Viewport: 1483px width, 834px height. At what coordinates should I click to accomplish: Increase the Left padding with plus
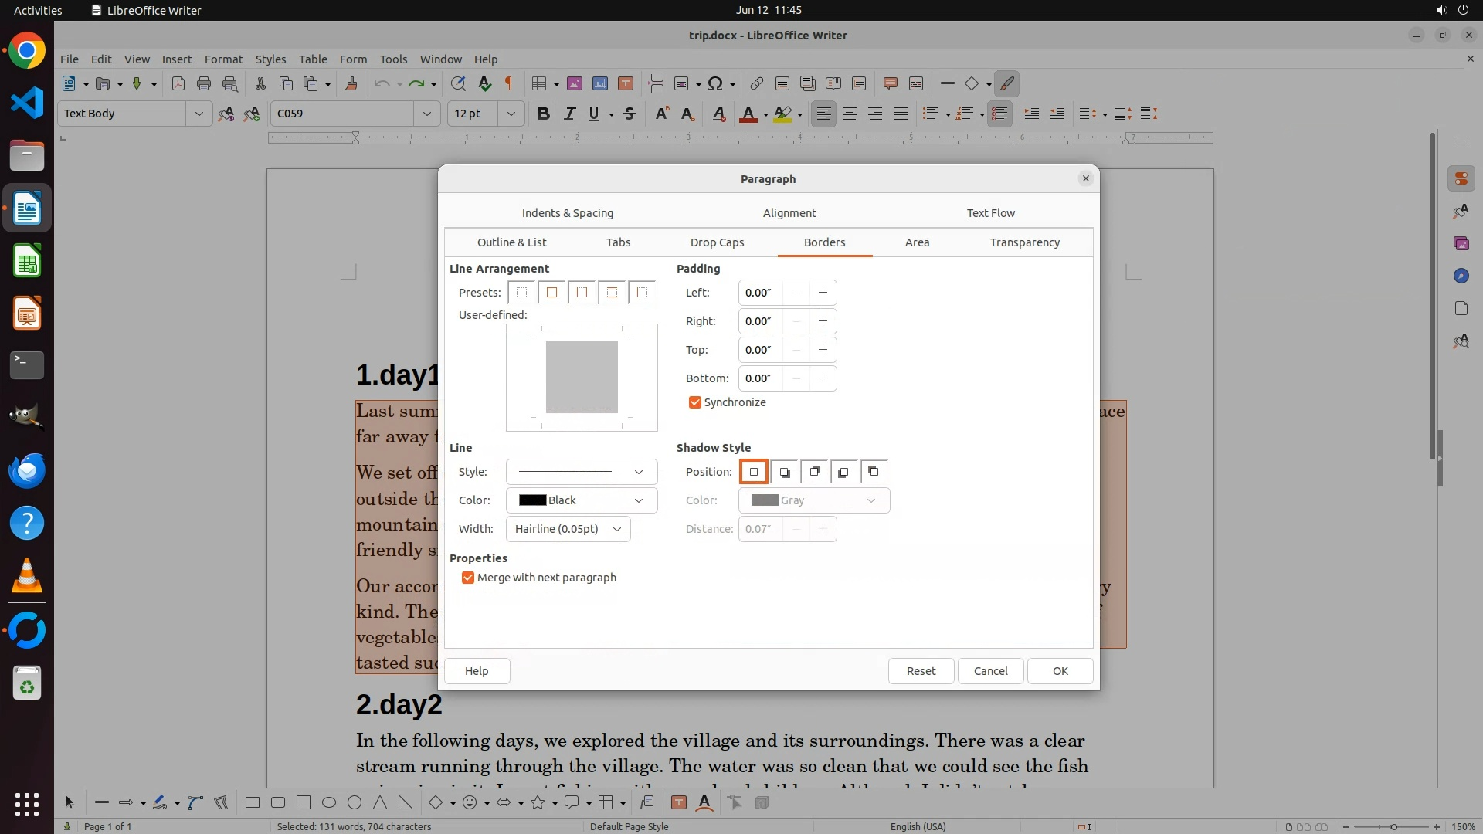823,293
